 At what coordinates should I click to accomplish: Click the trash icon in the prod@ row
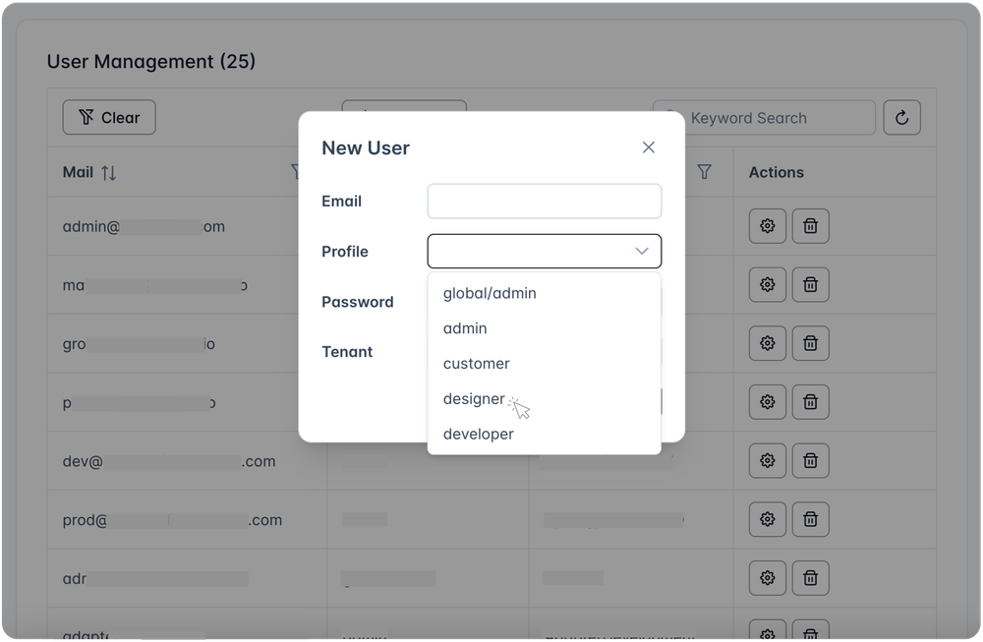pyautogui.click(x=811, y=519)
